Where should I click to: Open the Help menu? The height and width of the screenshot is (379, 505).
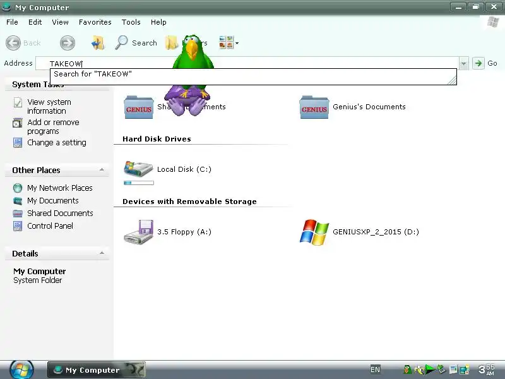(158, 22)
